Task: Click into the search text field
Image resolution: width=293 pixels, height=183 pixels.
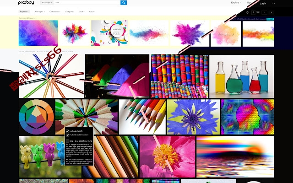Action: 87,3
